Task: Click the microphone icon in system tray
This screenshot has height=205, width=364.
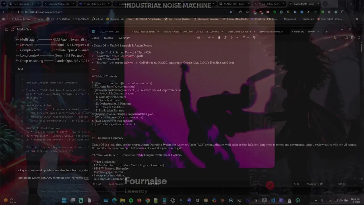Action: pyautogui.click(x=322, y=200)
